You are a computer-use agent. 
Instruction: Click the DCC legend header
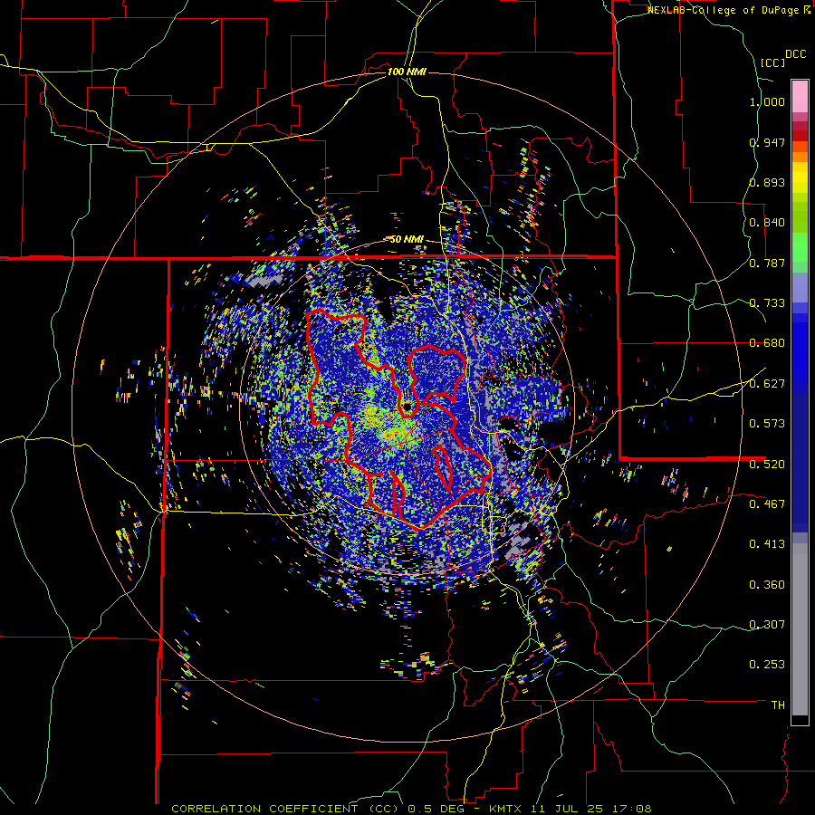point(795,54)
